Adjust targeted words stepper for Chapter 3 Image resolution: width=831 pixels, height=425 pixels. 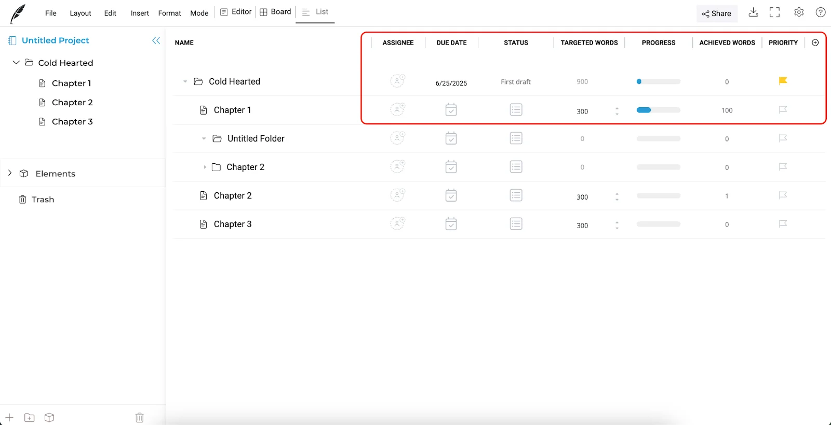[x=617, y=225]
